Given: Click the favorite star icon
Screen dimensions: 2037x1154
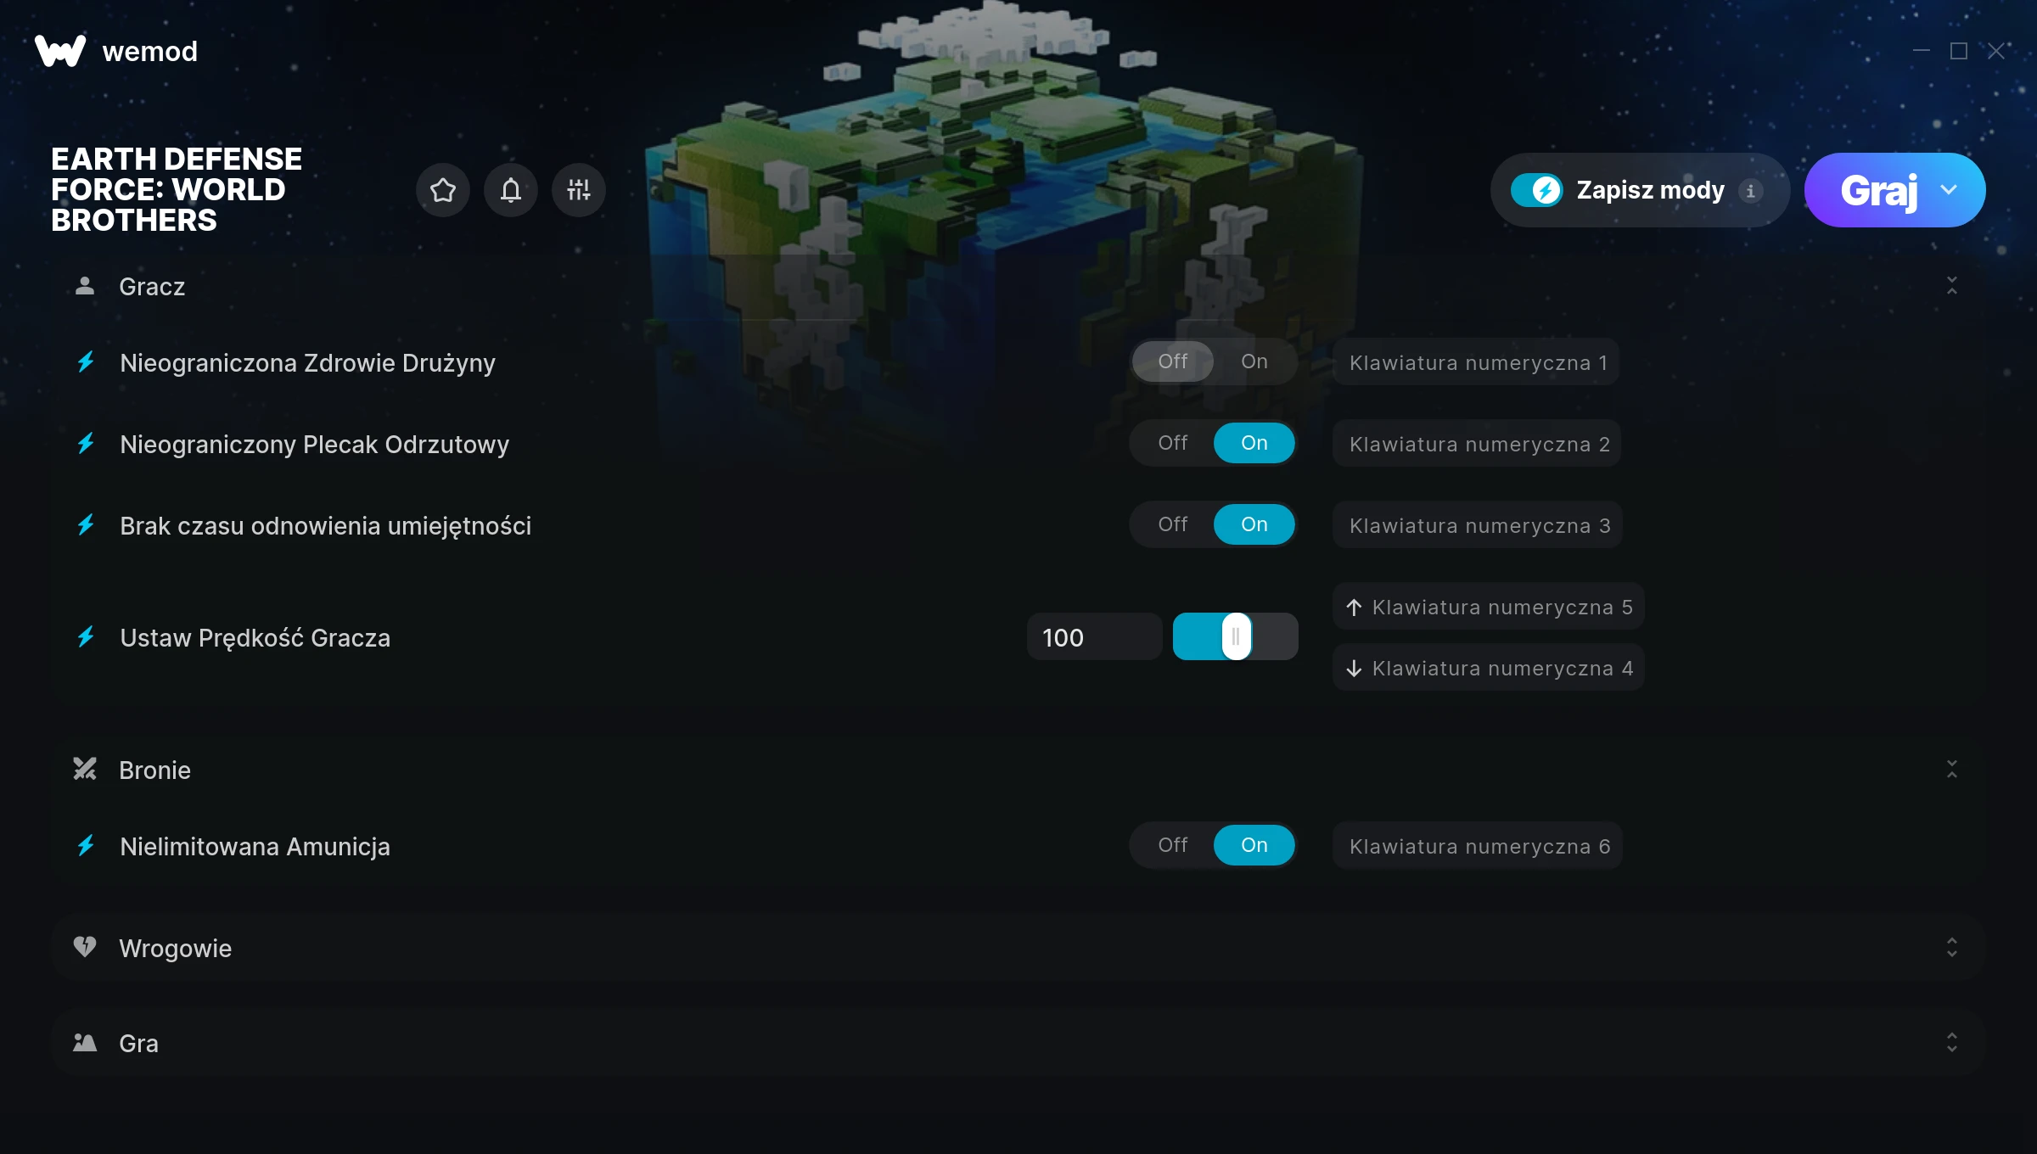Looking at the screenshot, I should point(443,190).
